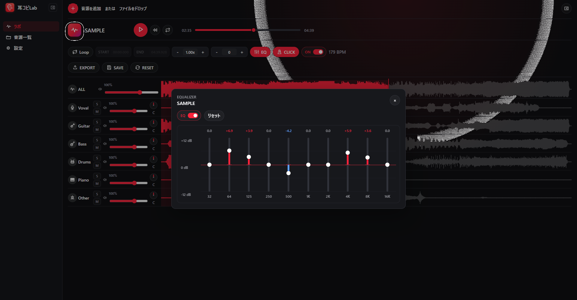Screen dimensions: 577x300
Task: Raise pitch with plus button
Action: [242, 52]
